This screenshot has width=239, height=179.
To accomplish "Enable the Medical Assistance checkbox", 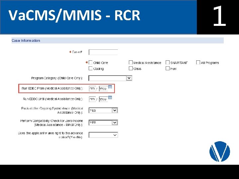I will (131, 62).
